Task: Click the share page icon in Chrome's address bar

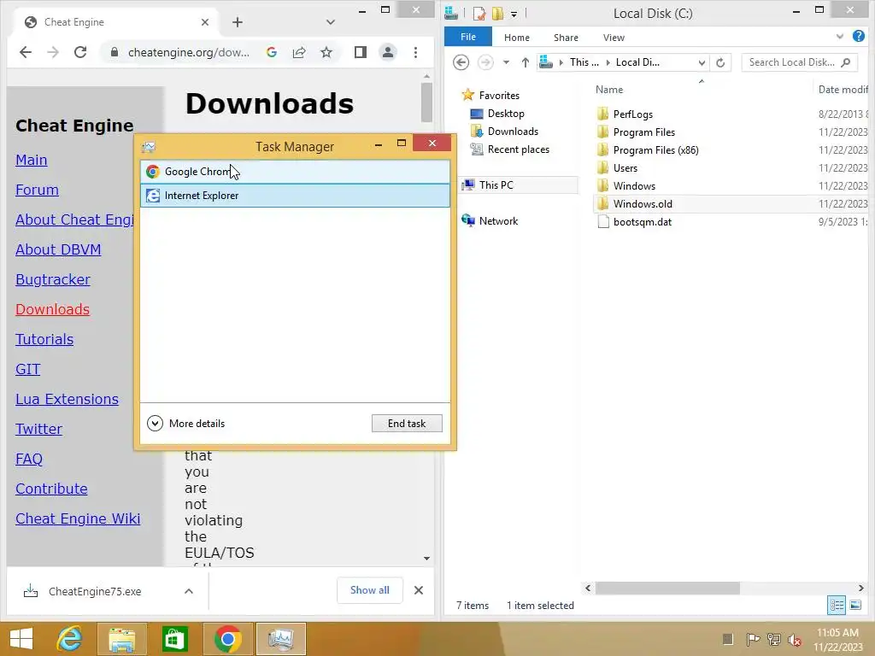Action: point(299,52)
